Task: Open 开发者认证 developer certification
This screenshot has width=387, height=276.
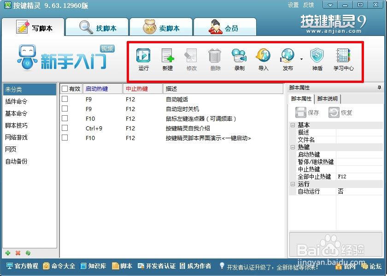Action: tap(157, 266)
